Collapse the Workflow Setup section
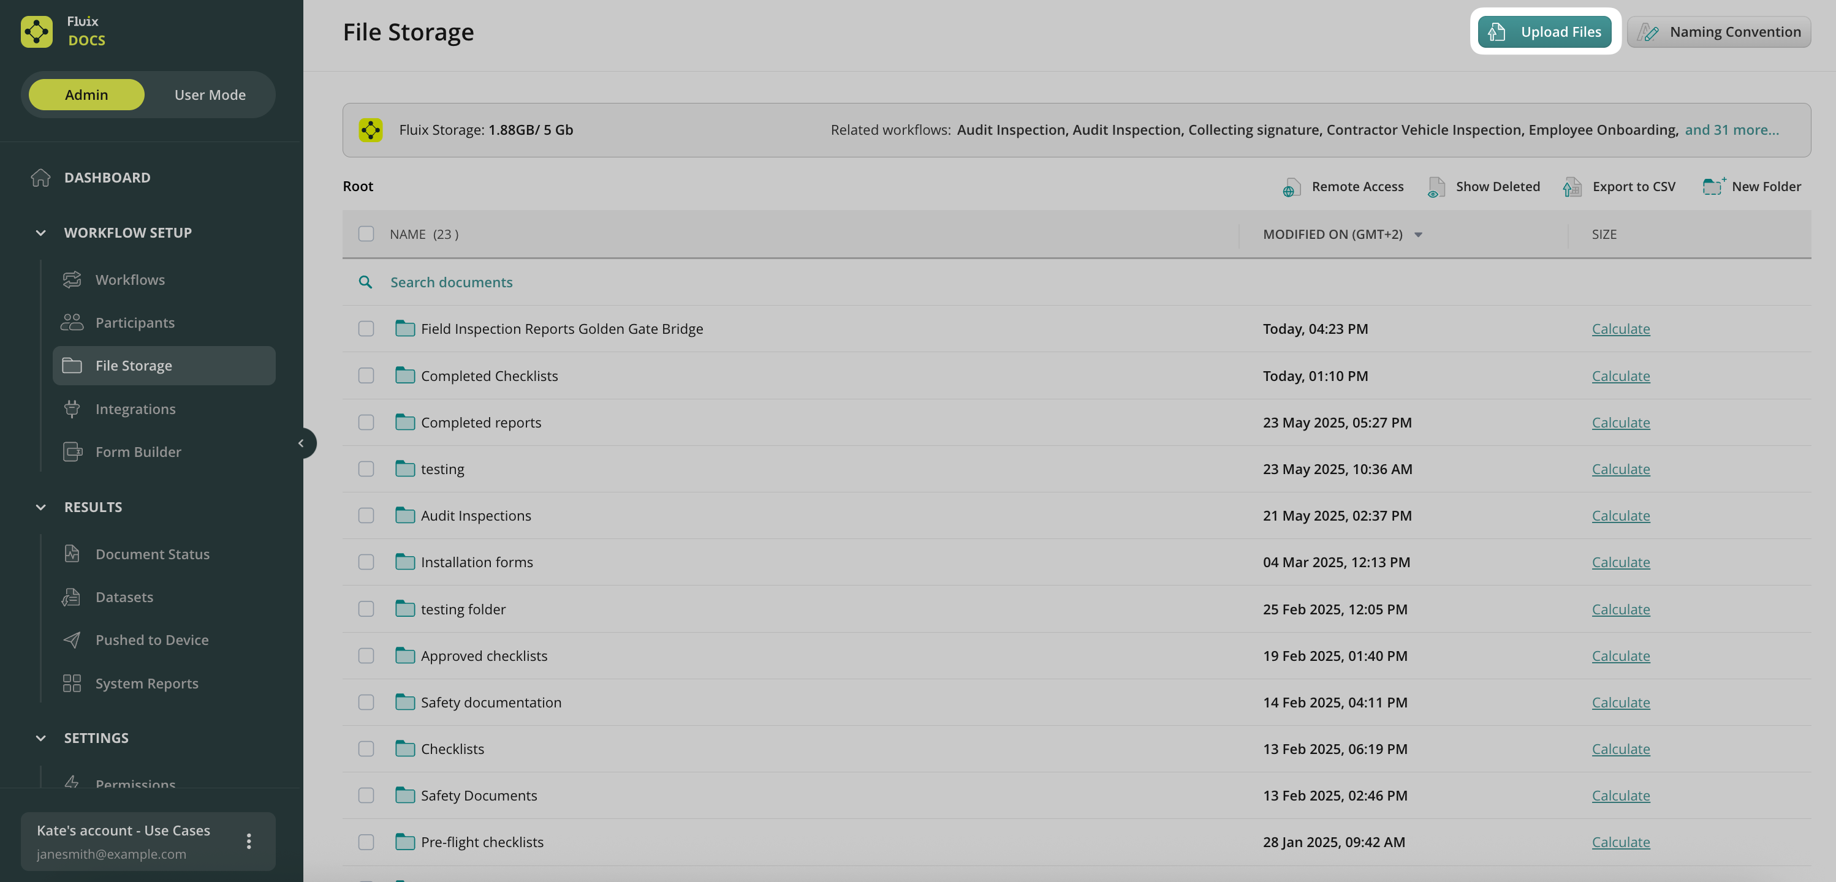The height and width of the screenshot is (882, 1836). tap(40, 233)
